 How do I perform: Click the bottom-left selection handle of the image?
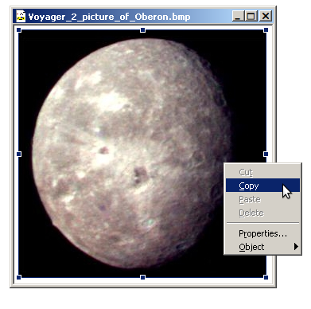(19, 277)
